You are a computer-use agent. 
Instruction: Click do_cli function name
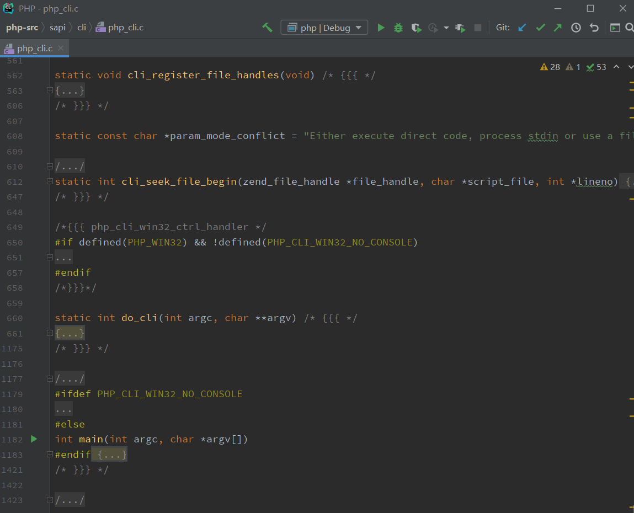point(140,318)
